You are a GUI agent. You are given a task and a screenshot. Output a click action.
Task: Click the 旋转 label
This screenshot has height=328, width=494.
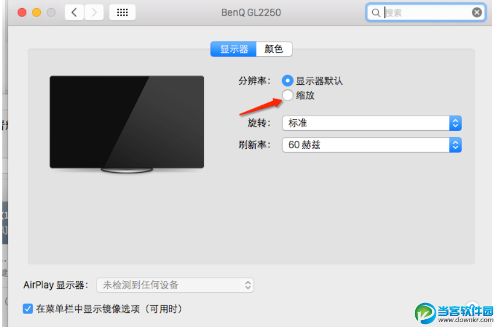tap(259, 123)
